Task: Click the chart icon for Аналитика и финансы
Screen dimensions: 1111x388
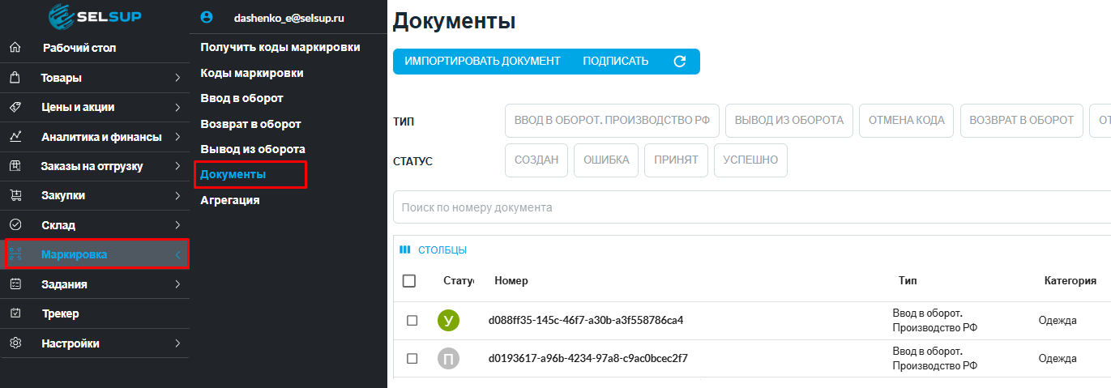Action: (x=15, y=137)
